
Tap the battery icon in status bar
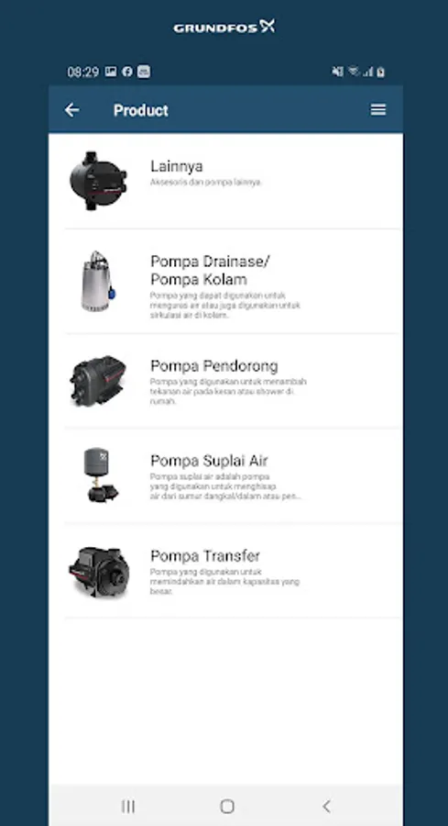381,73
